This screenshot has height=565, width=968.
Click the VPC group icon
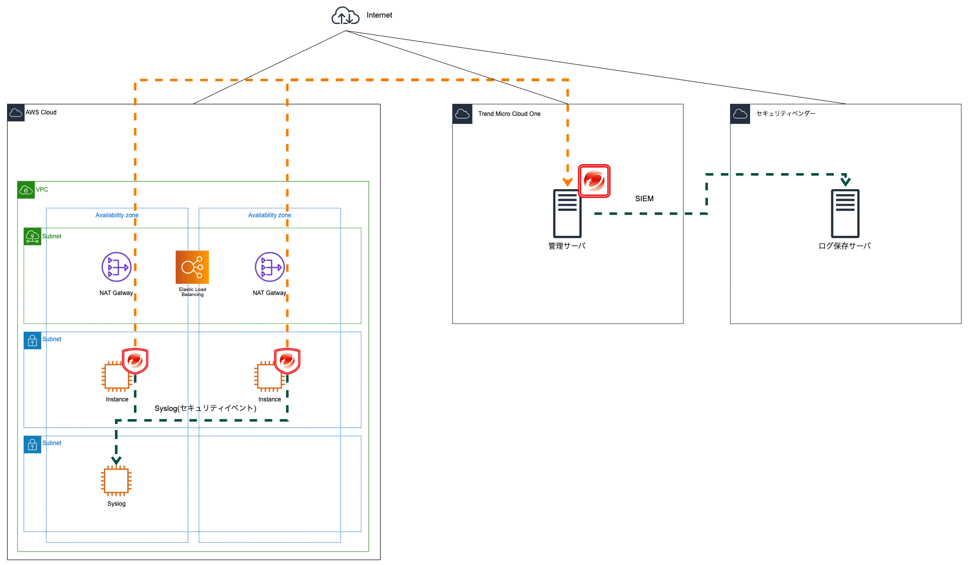pyautogui.click(x=26, y=190)
